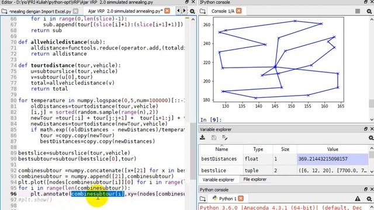Viewport: 374px width, 210px height.
Task: Import data in Variable explorer
Action: click(203, 138)
